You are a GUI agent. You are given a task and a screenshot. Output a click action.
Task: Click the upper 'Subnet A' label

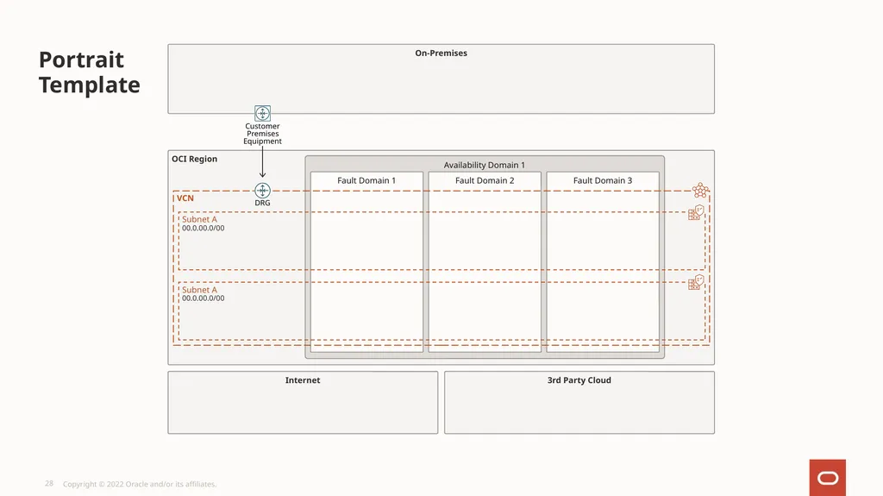pos(199,219)
